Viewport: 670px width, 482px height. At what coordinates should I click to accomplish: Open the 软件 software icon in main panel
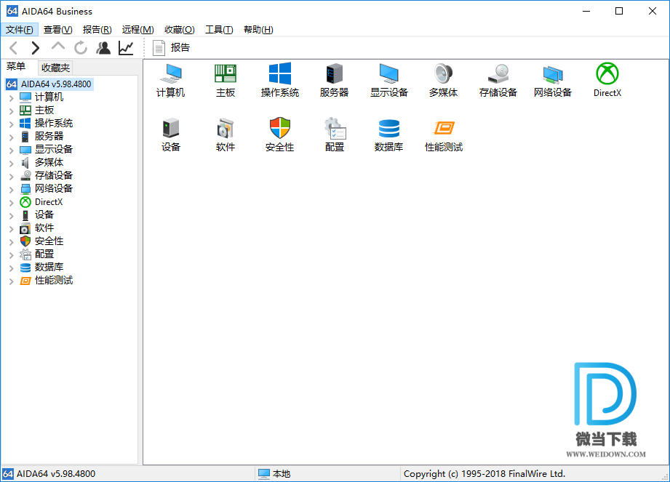pyautogui.click(x=226, y=135)
